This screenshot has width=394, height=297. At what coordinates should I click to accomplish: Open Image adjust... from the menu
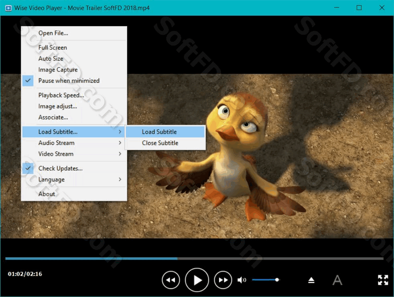[x=74, y=106]
